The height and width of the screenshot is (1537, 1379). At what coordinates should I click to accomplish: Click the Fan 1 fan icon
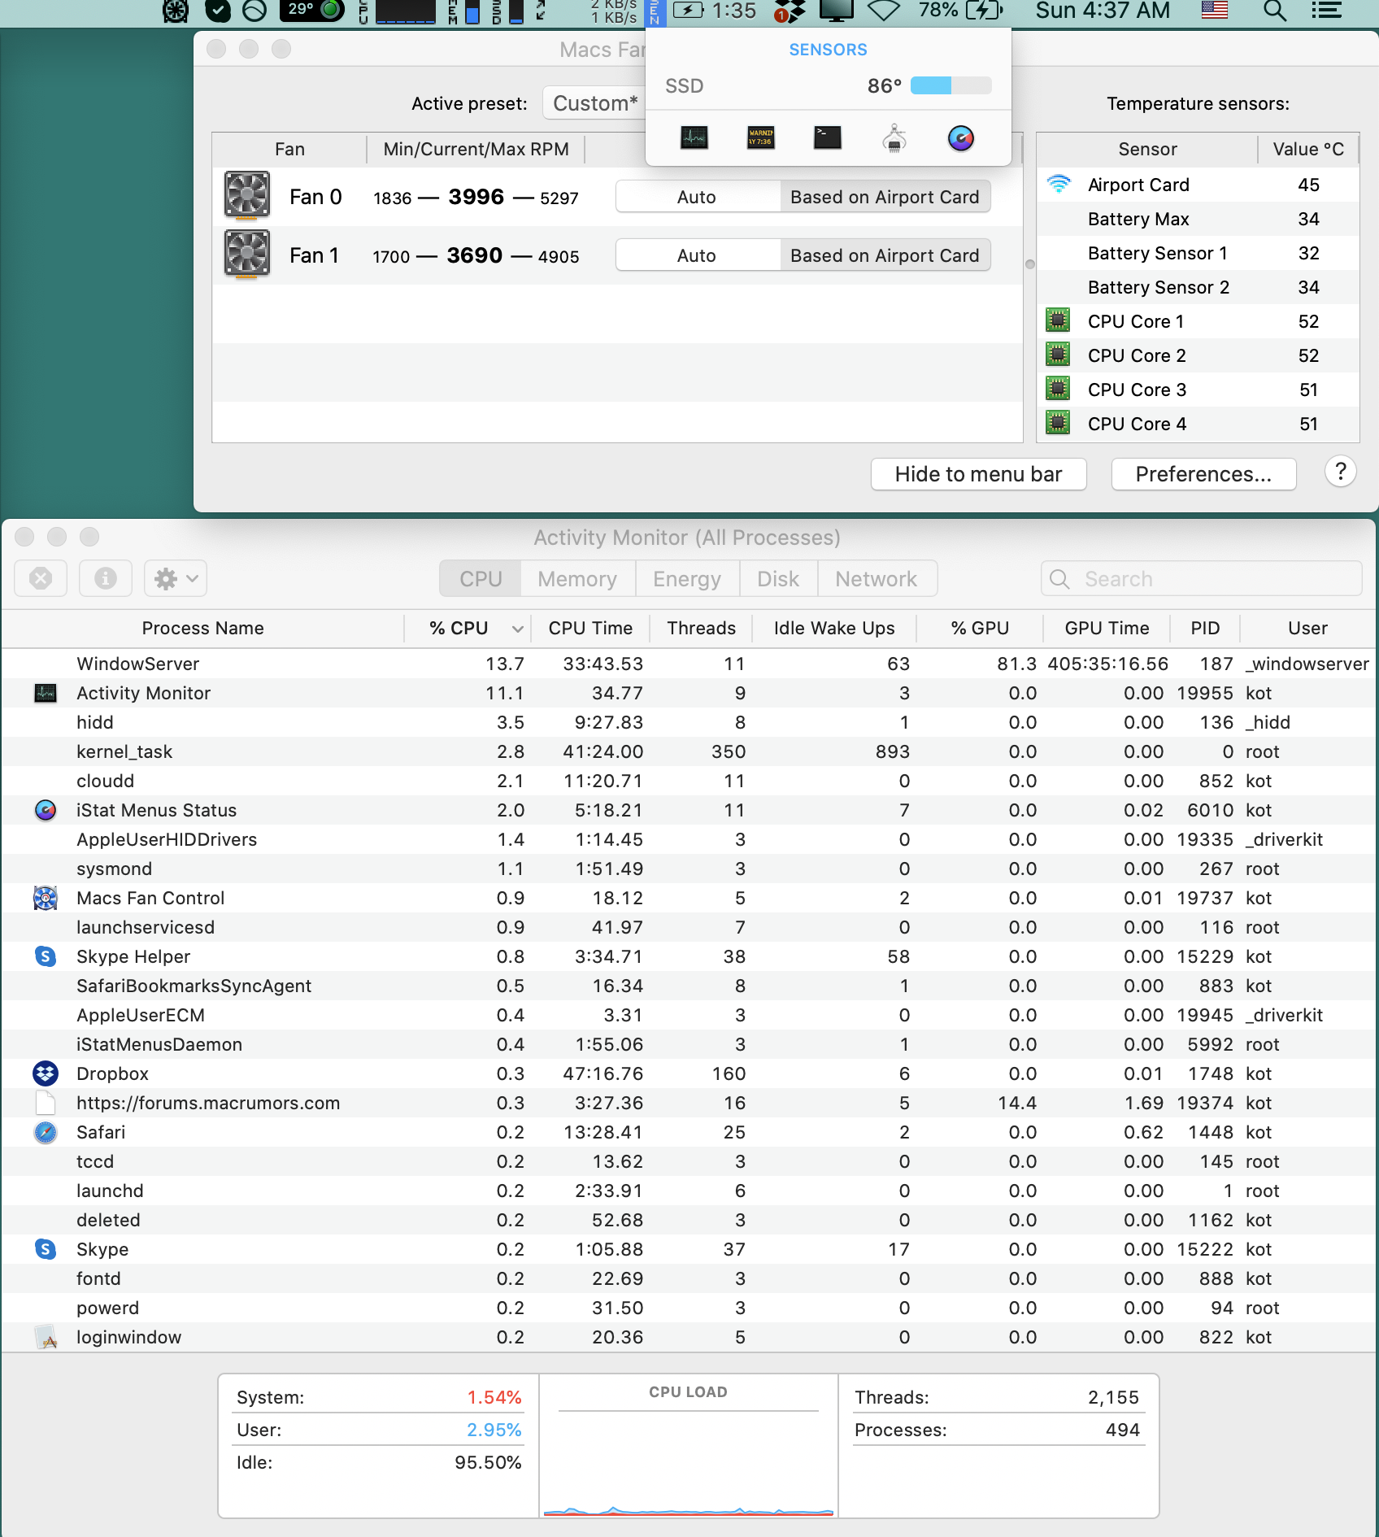(247, 255)
